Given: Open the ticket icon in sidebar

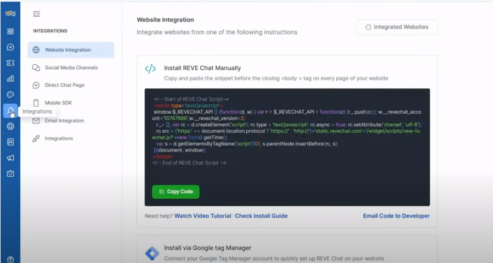Looking at the screenshot, I should click(x=10, y=63).
